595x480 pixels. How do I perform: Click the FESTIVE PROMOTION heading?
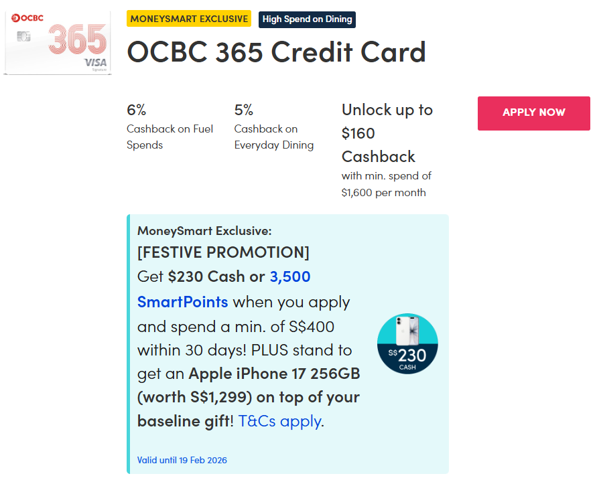tap(223, 252)
